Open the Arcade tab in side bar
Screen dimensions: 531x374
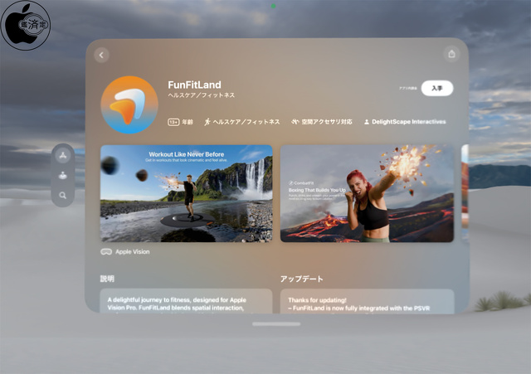[x=63, y=176]
